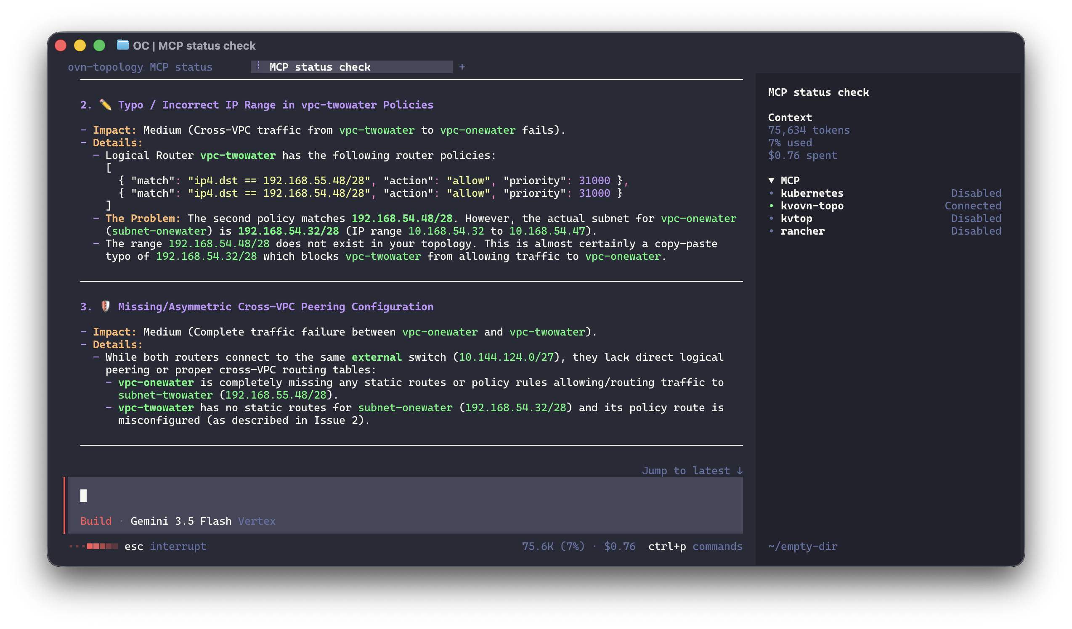Select the Gemini 3.5 Flash model label

(181, 521)
